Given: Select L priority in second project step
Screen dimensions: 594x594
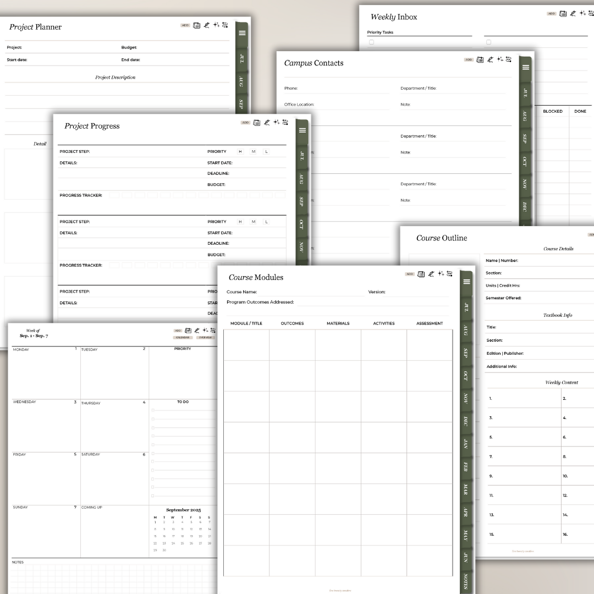Looking at the screenshot, I should click(266, 222).
